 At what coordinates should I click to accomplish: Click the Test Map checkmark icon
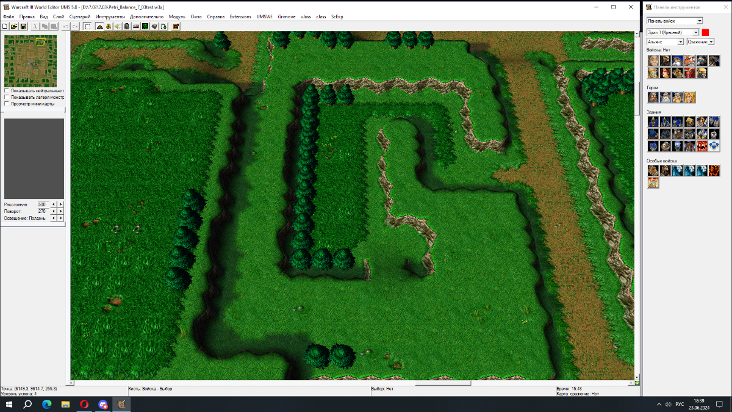coord(175,26)
